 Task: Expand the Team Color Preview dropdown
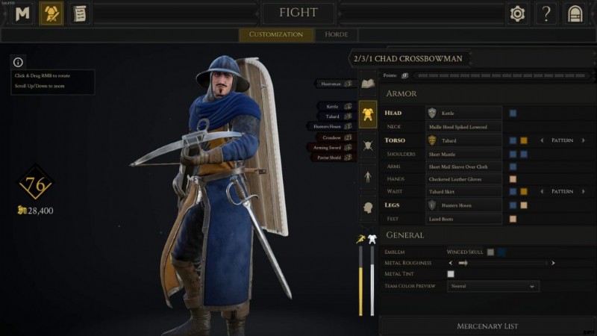pos(493,286)
